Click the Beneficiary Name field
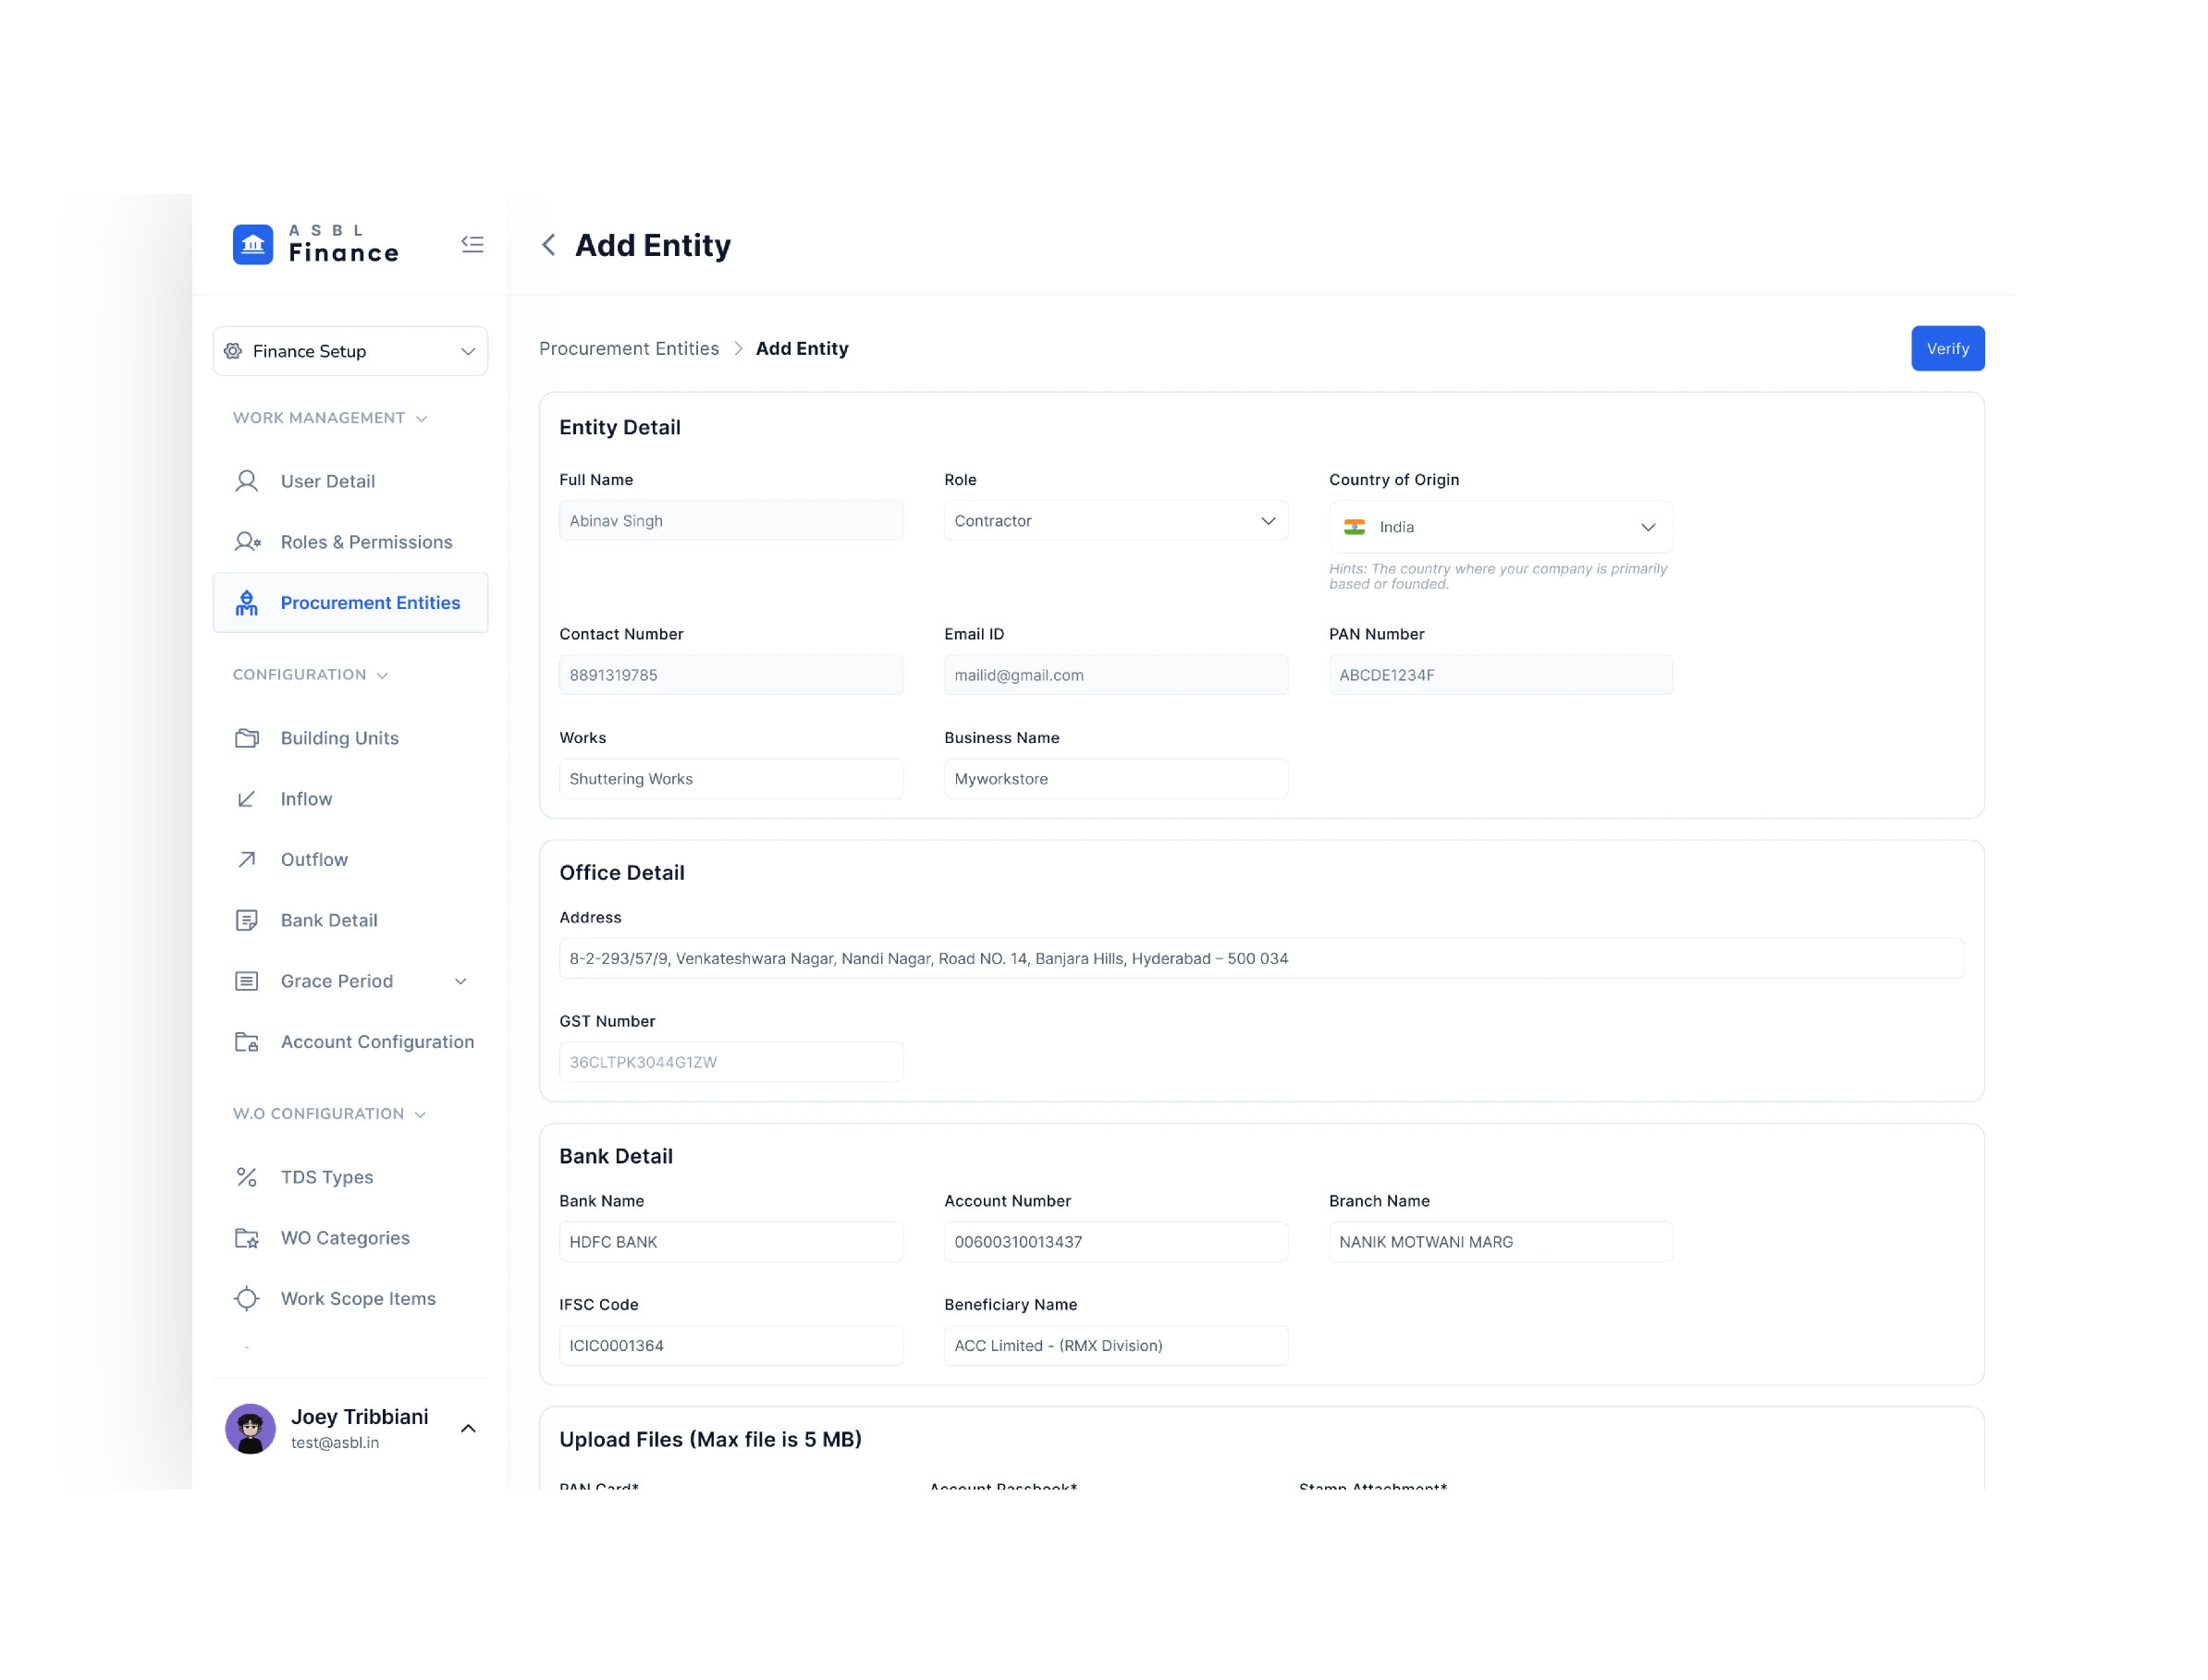This screenshot has width=2208, height=1680. [1115, 1346]
